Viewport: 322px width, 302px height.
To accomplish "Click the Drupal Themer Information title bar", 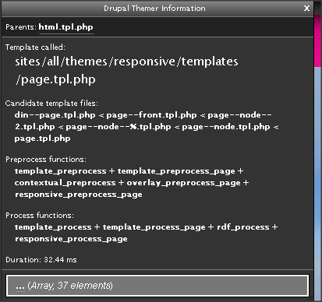I will point(154,9).
